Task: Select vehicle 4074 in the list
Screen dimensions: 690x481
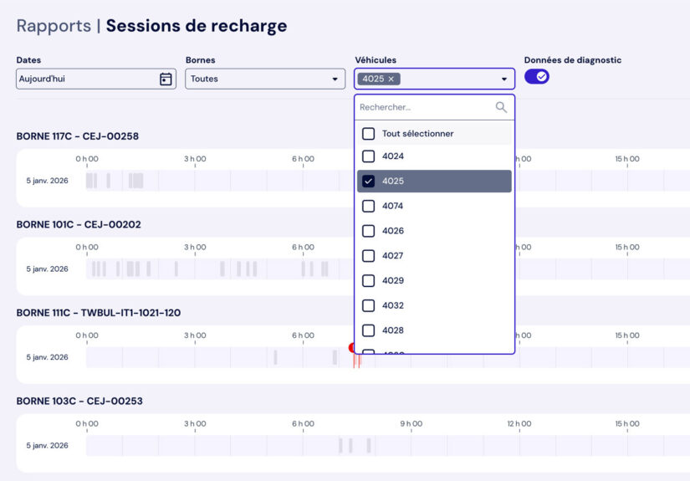Action: click(393, 206)
